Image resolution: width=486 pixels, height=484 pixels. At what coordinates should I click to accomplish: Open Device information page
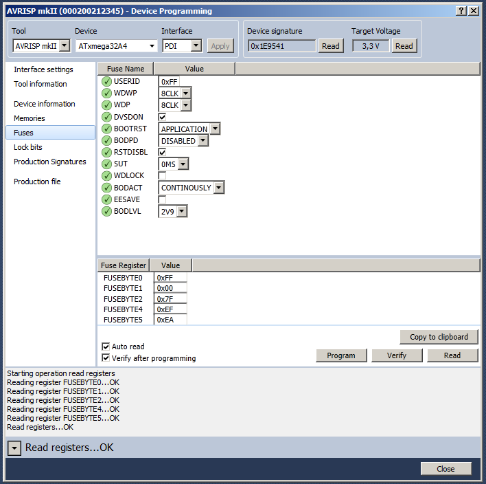tap(45, 104)
